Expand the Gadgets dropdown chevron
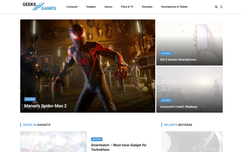Screen dimensions: 243x152 click(x=98, y=7)
